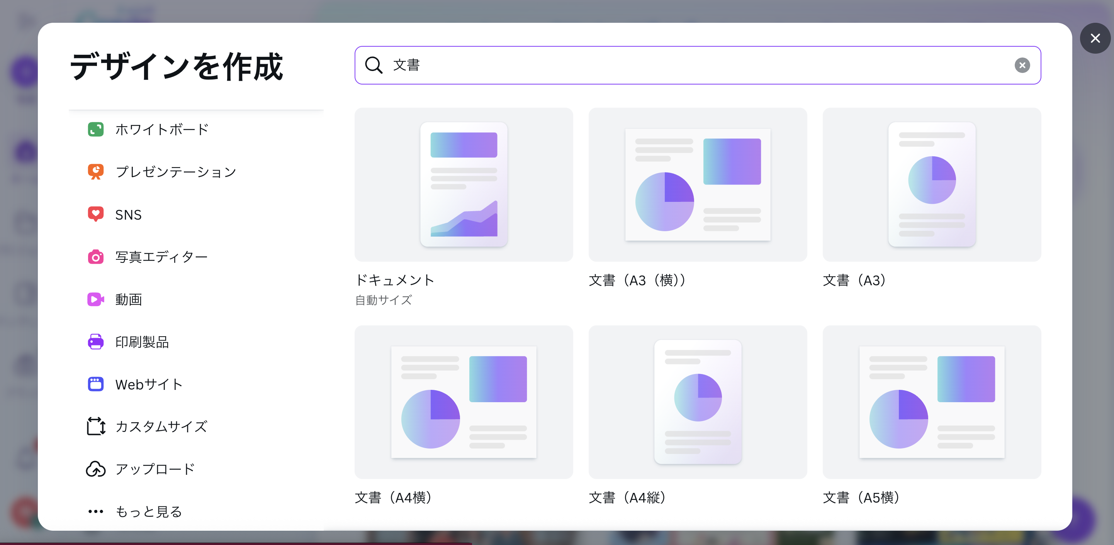Expand the もっと見る three-dots item
The image size is (1114, 545).
point(95,511)
